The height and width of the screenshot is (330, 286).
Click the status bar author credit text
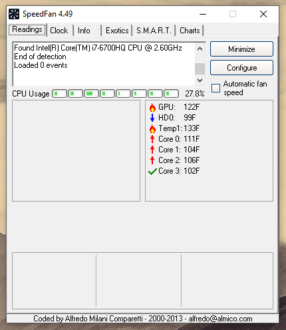[143, 319]
